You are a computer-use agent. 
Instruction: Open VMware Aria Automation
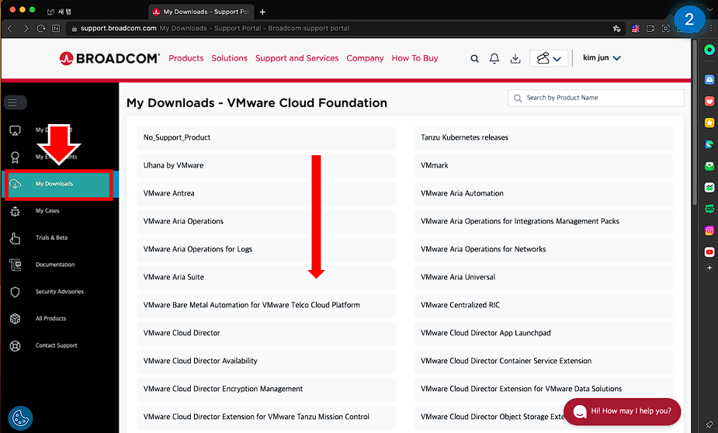pyautogui.click(x=543, y=194)
